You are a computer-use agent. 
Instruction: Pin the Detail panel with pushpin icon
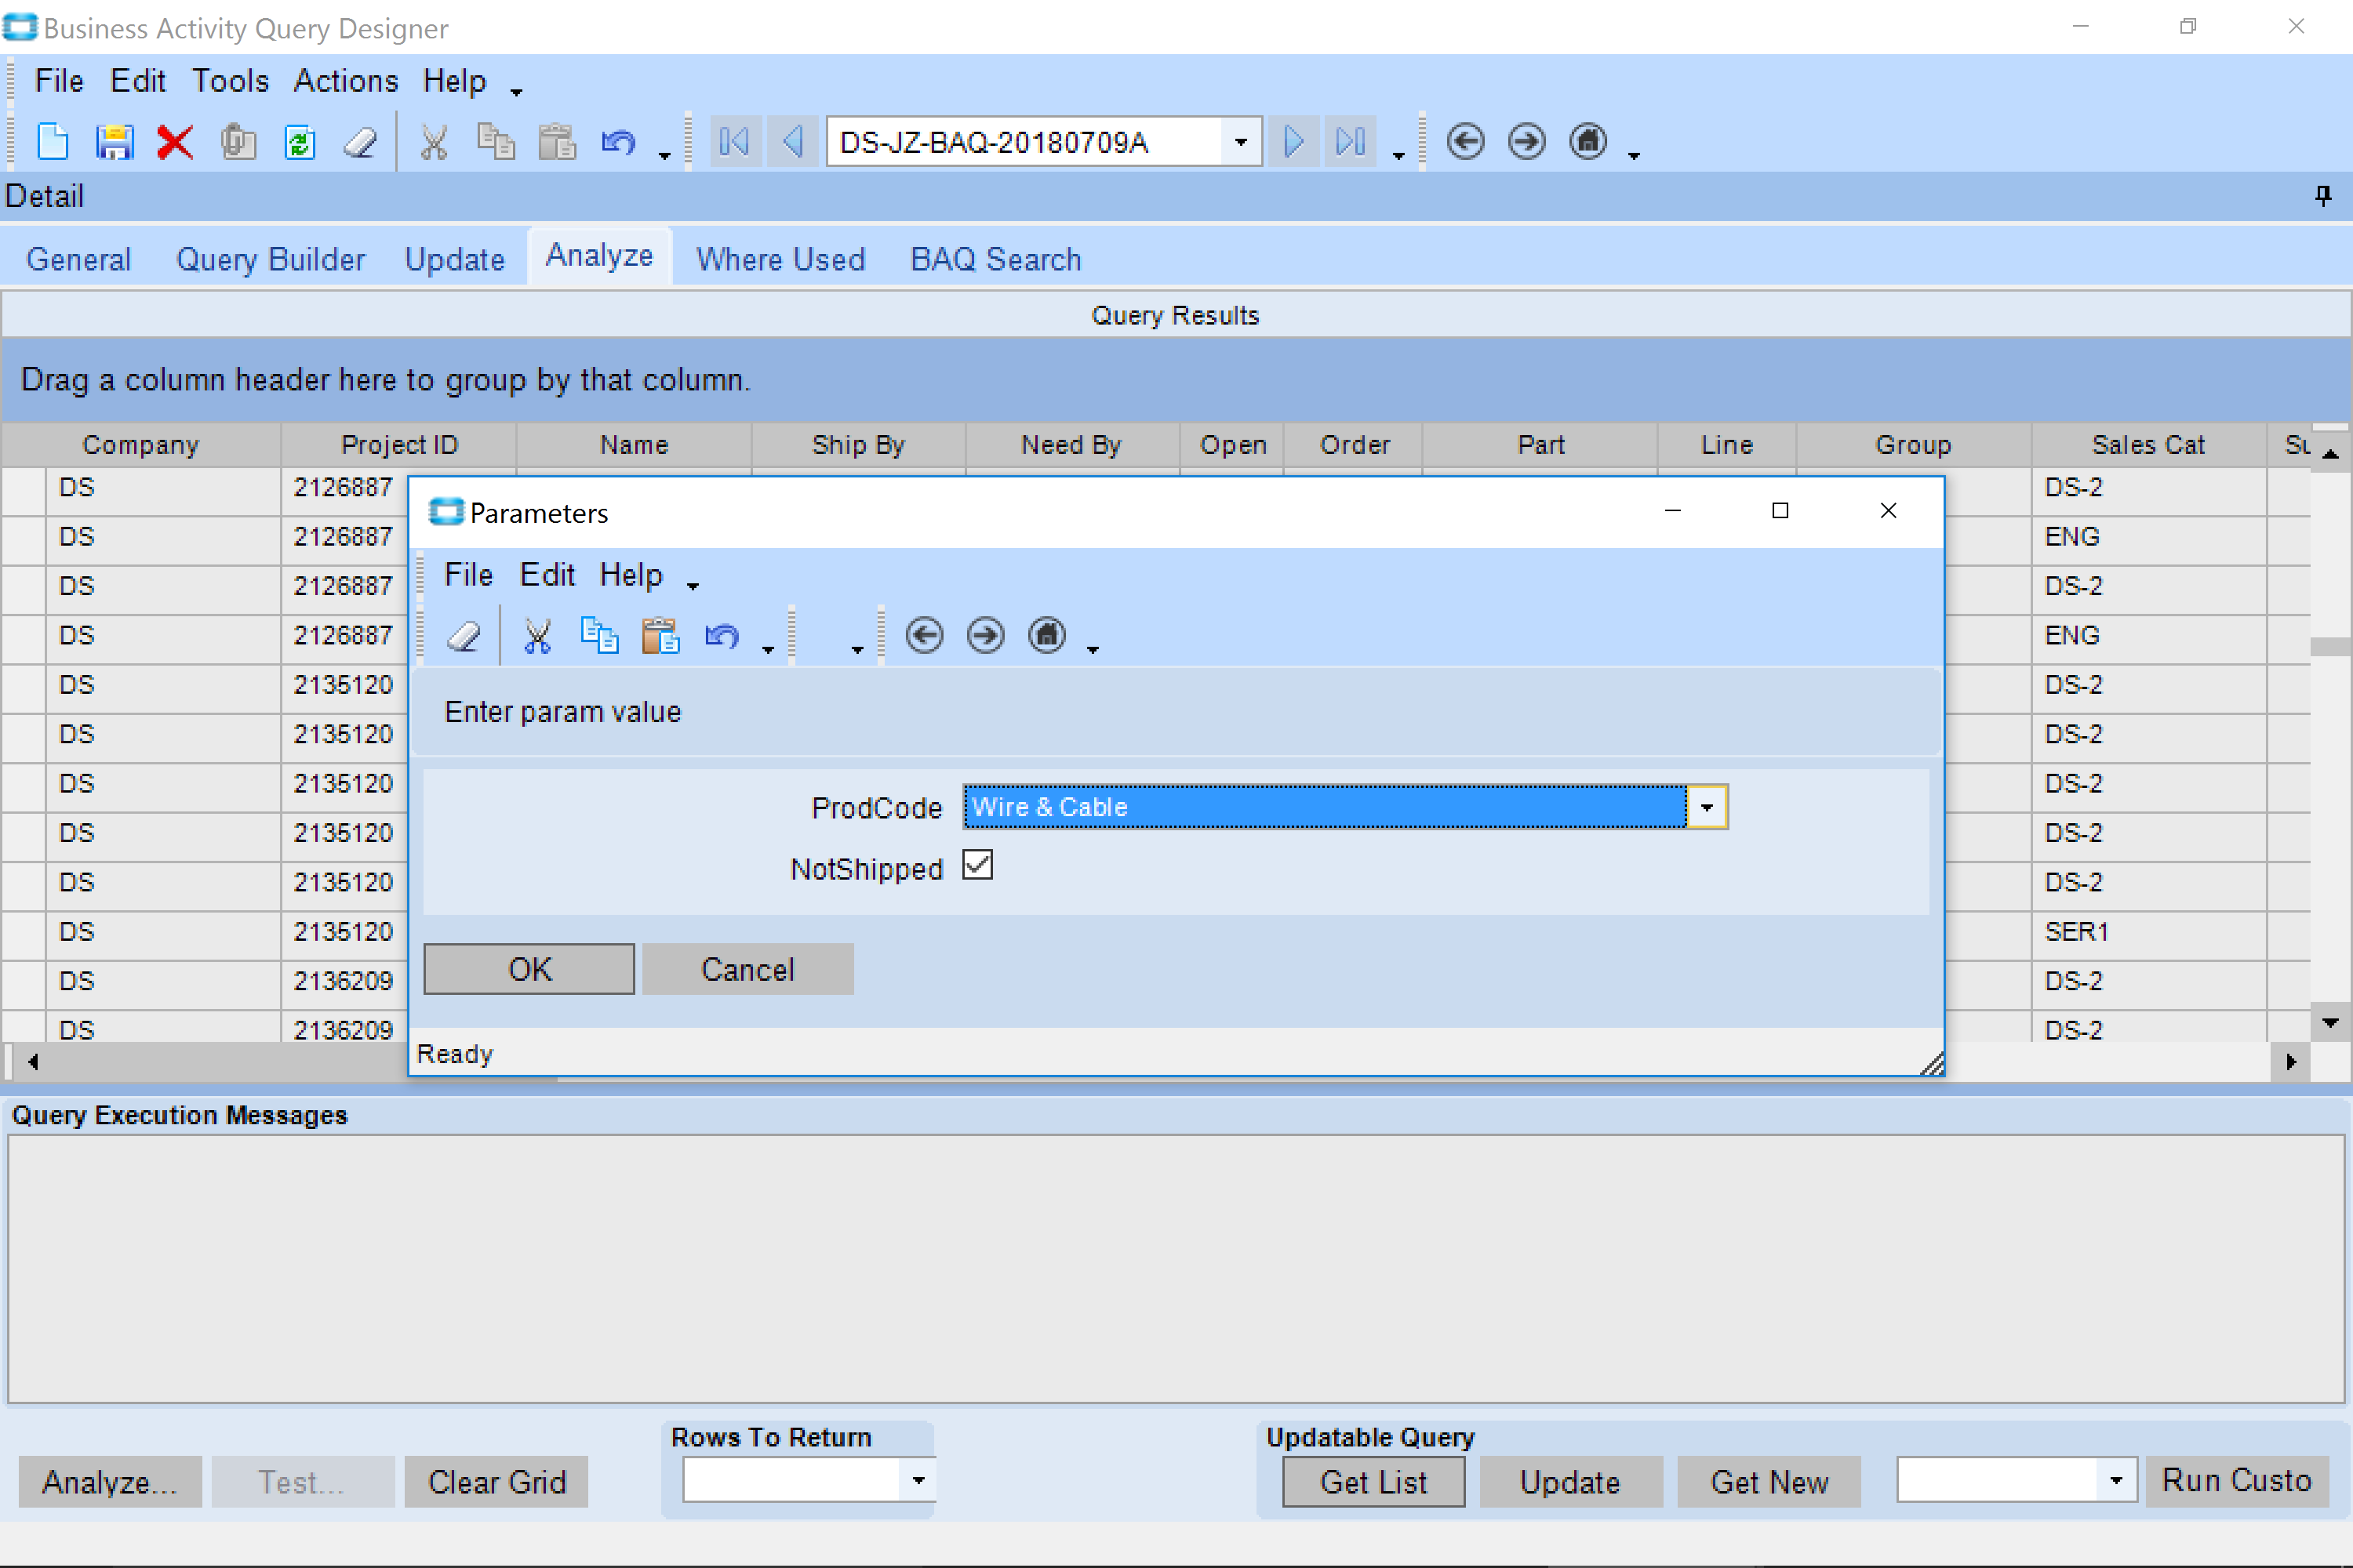pyautogui.click(x=2323, y=196)
